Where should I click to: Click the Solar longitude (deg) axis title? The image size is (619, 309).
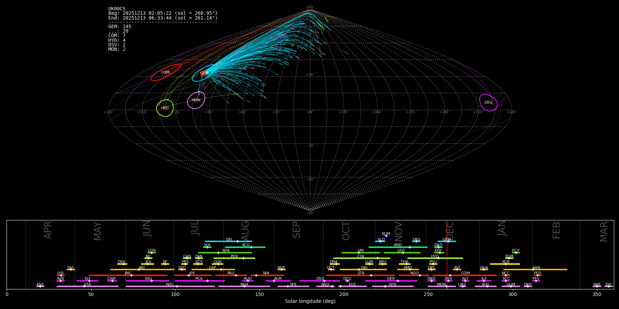310,301
